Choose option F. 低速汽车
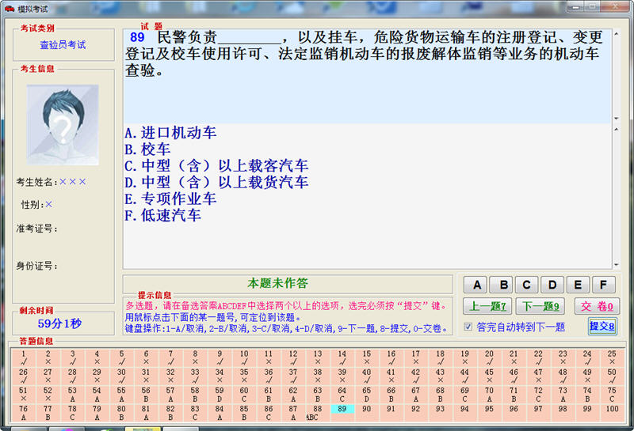The image size is (634, 431). tap(162, 215)
